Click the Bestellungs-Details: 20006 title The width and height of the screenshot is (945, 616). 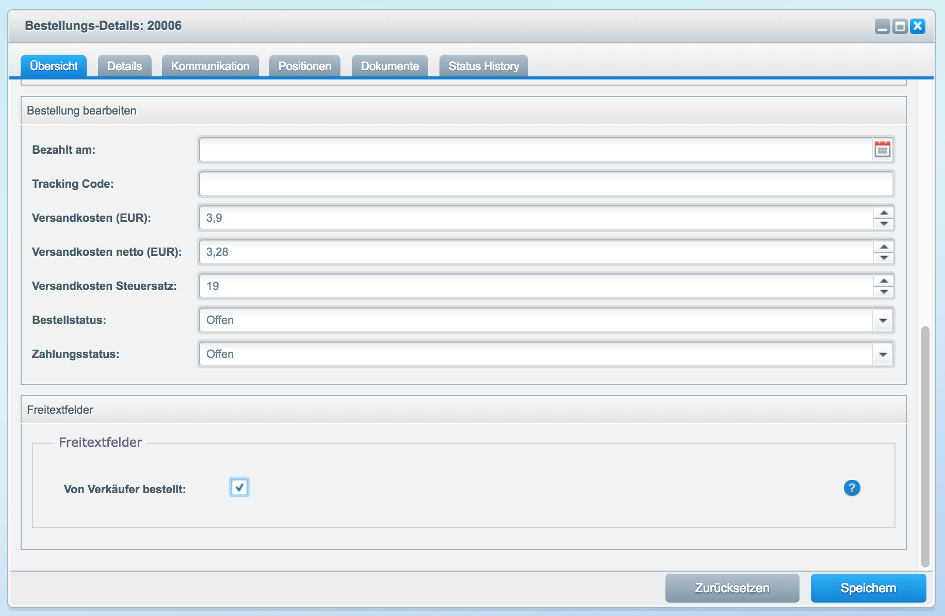[x=103, y=26]
